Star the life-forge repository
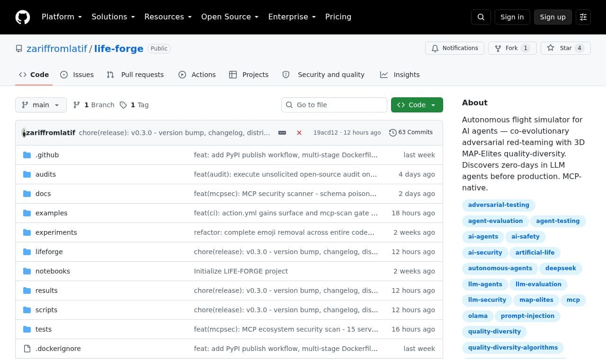The width and height of the screenshot is (606, 359). 566,48
